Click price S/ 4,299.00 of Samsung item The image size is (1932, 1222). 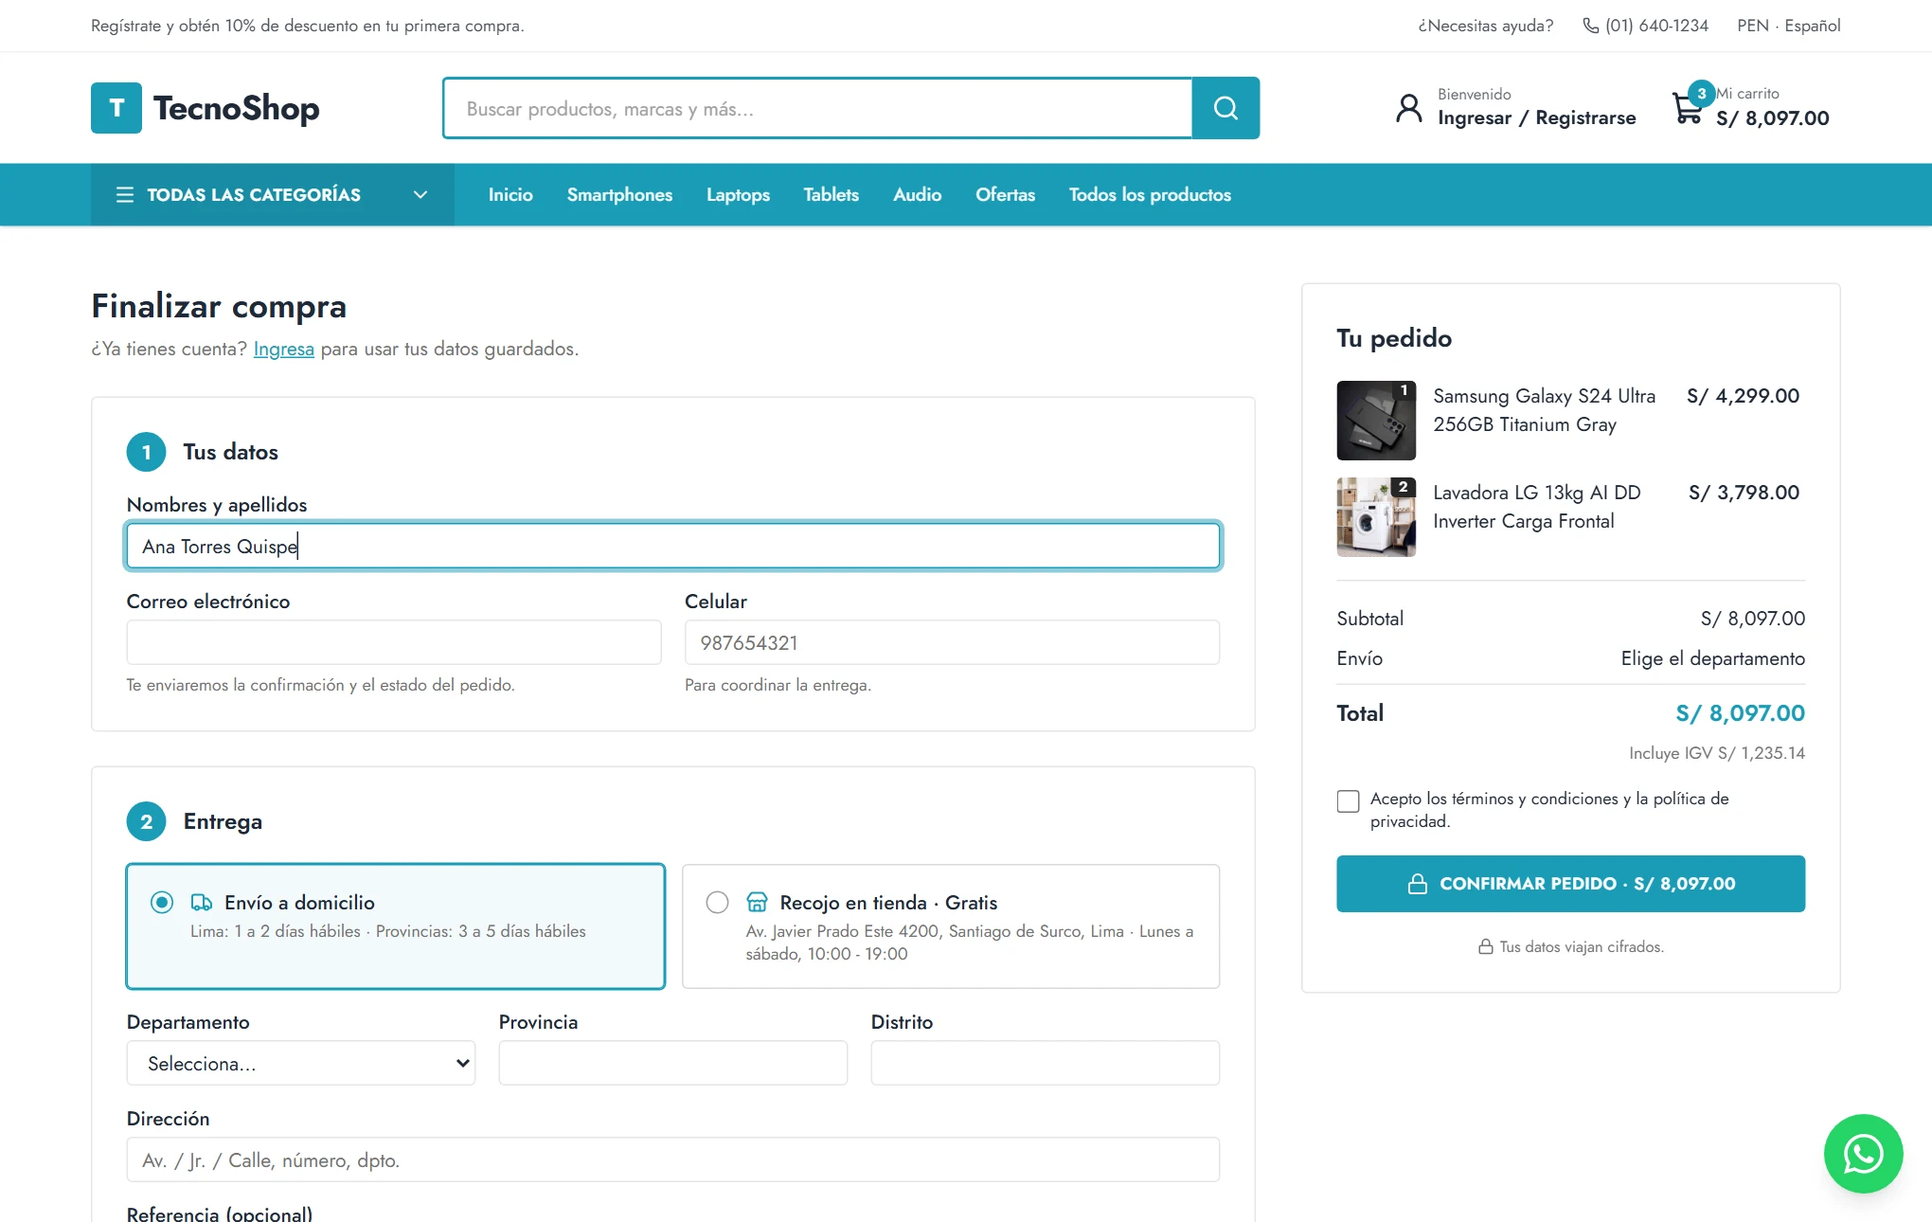pyautogui.click(x=1743, y=396)
